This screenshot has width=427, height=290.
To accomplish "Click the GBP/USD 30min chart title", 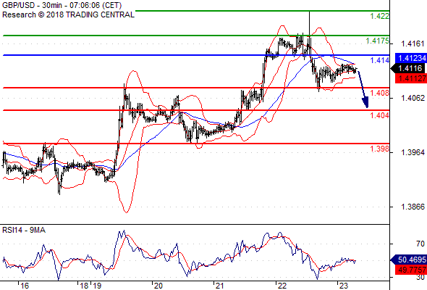I will (62, 5).
